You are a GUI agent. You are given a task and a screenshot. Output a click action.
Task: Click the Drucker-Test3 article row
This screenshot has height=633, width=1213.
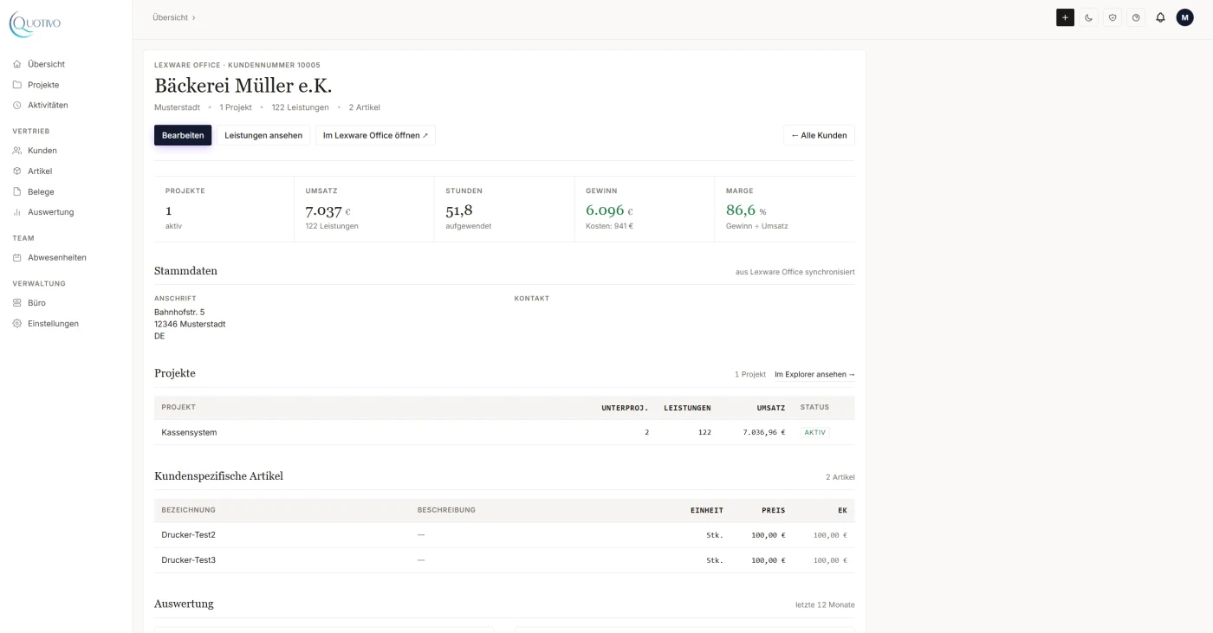(504, 560)
